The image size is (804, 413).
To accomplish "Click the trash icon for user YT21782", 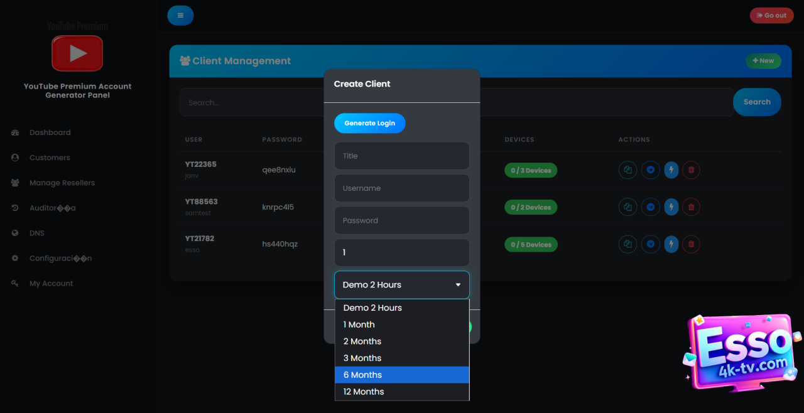I will point(691,244).
